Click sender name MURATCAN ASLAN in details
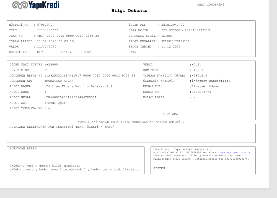 [60, 81]
